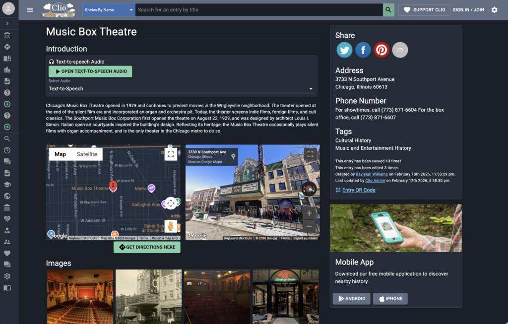Image resolution: width=508 pixels, height=324 pixels.
Task: Copy the entry link via share icon
Action: (x=399, y=50)
